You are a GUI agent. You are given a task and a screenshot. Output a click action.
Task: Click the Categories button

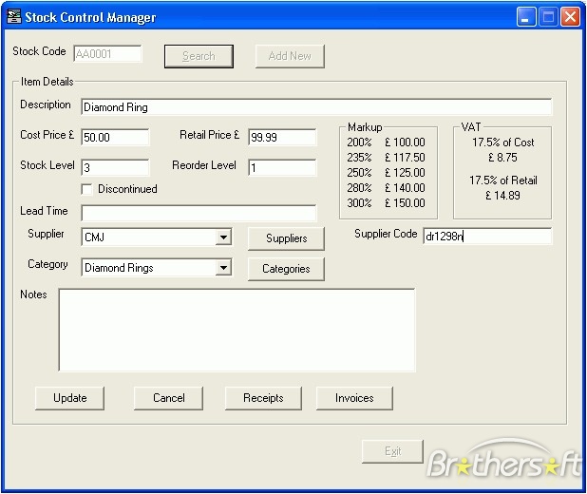point(286,269)
